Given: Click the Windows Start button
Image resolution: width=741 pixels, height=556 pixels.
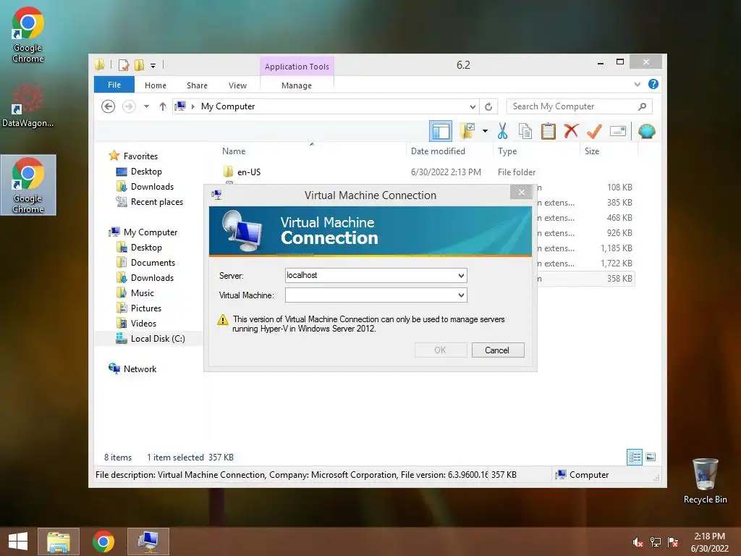Looking at the screenshot, I should pos(18,542).
